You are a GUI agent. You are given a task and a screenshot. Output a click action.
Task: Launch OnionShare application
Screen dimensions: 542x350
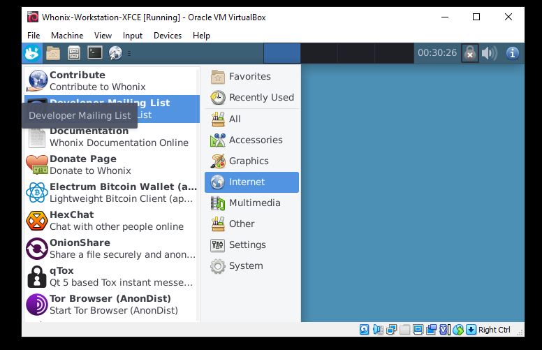112,249
